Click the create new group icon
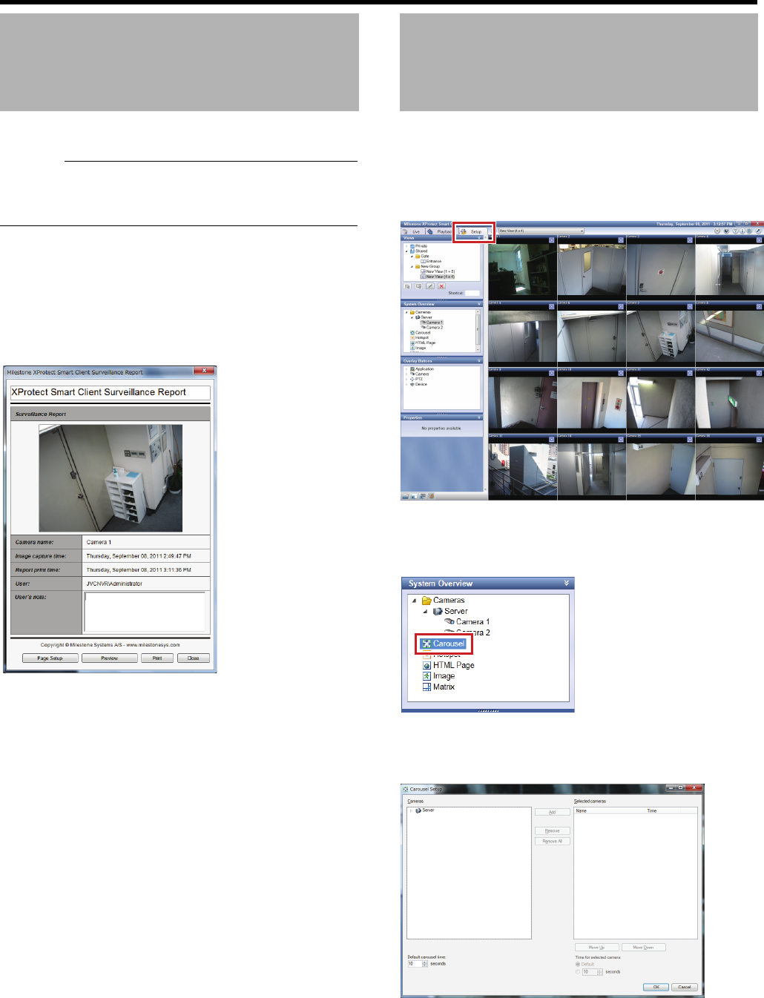764x998 pixels. pyautogui.click(x=408, y=286)
